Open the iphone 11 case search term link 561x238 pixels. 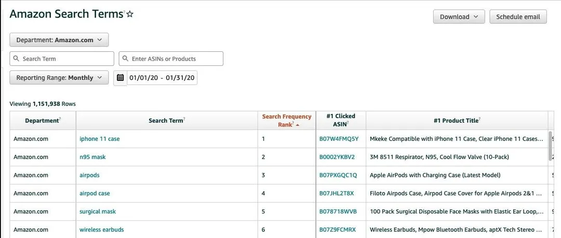pos(99,138)
